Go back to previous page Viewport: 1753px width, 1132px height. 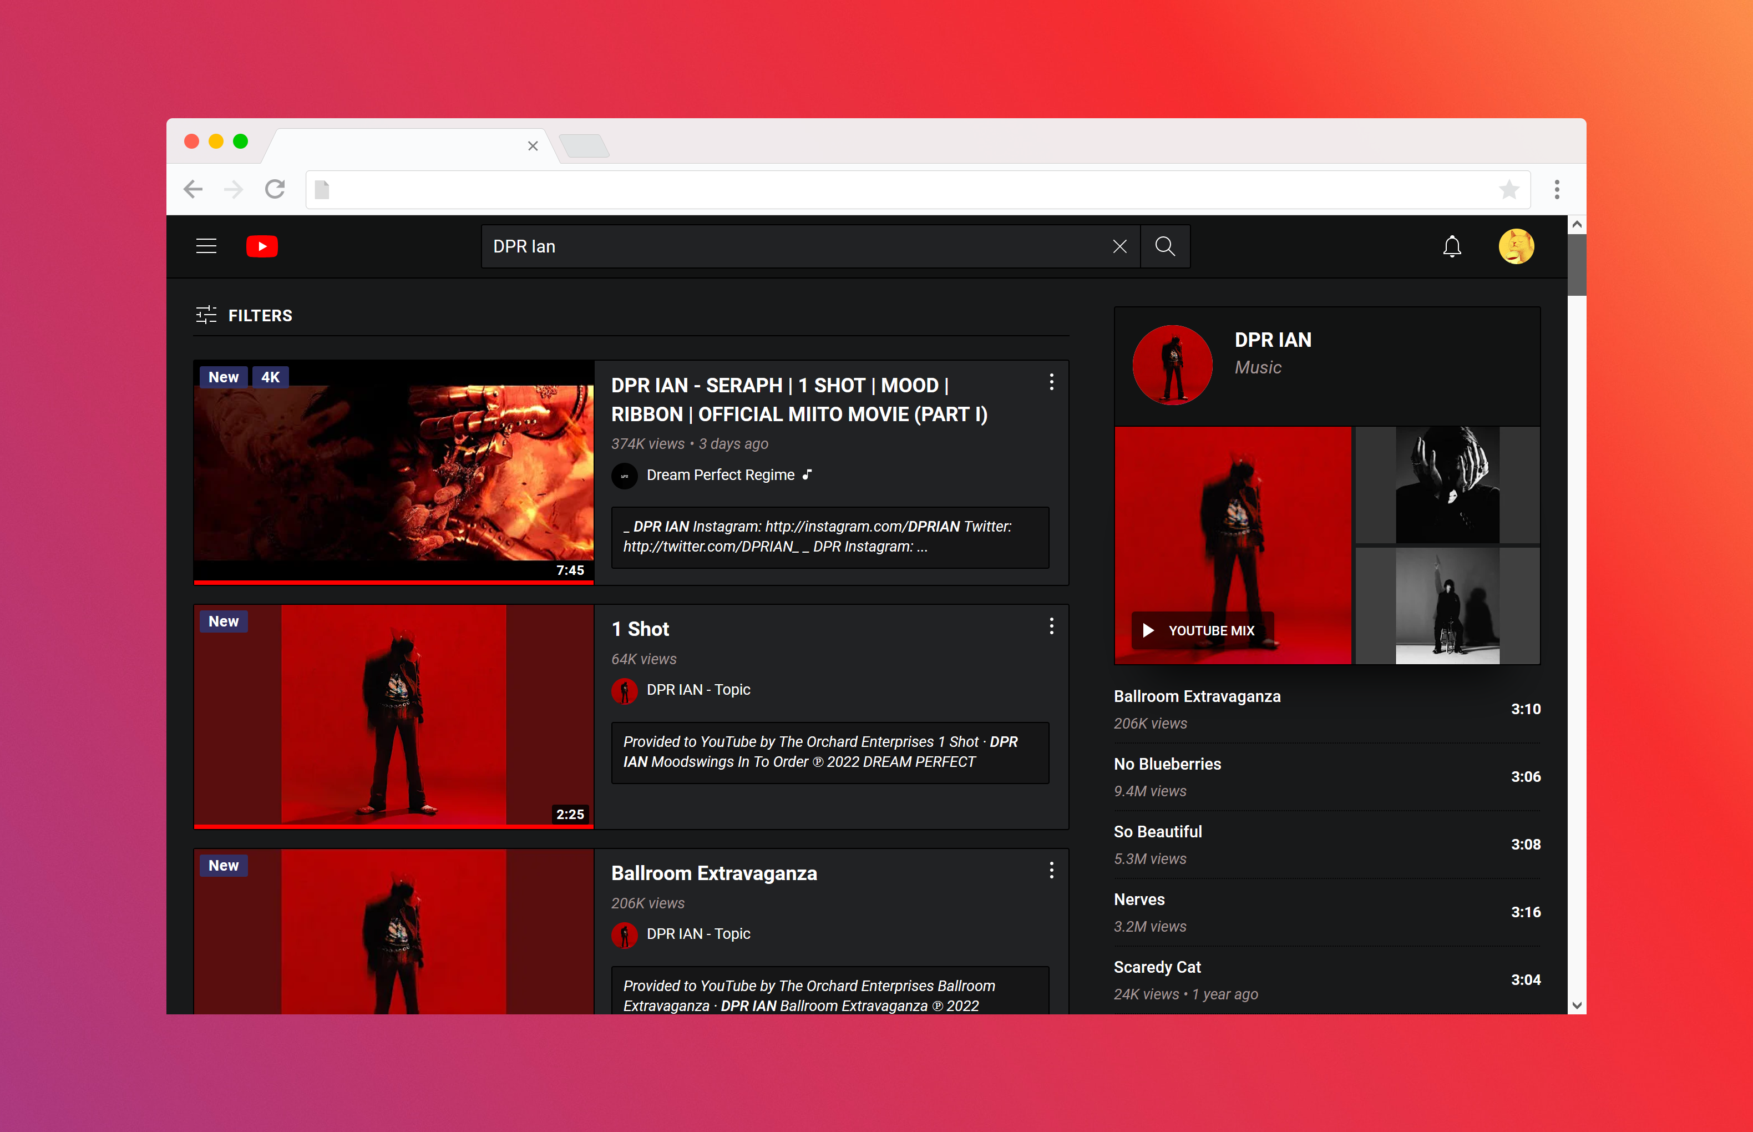(x=193, y=190)
